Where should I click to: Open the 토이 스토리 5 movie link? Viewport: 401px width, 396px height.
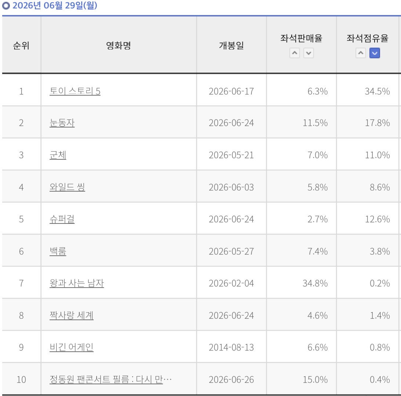[75, 91]
